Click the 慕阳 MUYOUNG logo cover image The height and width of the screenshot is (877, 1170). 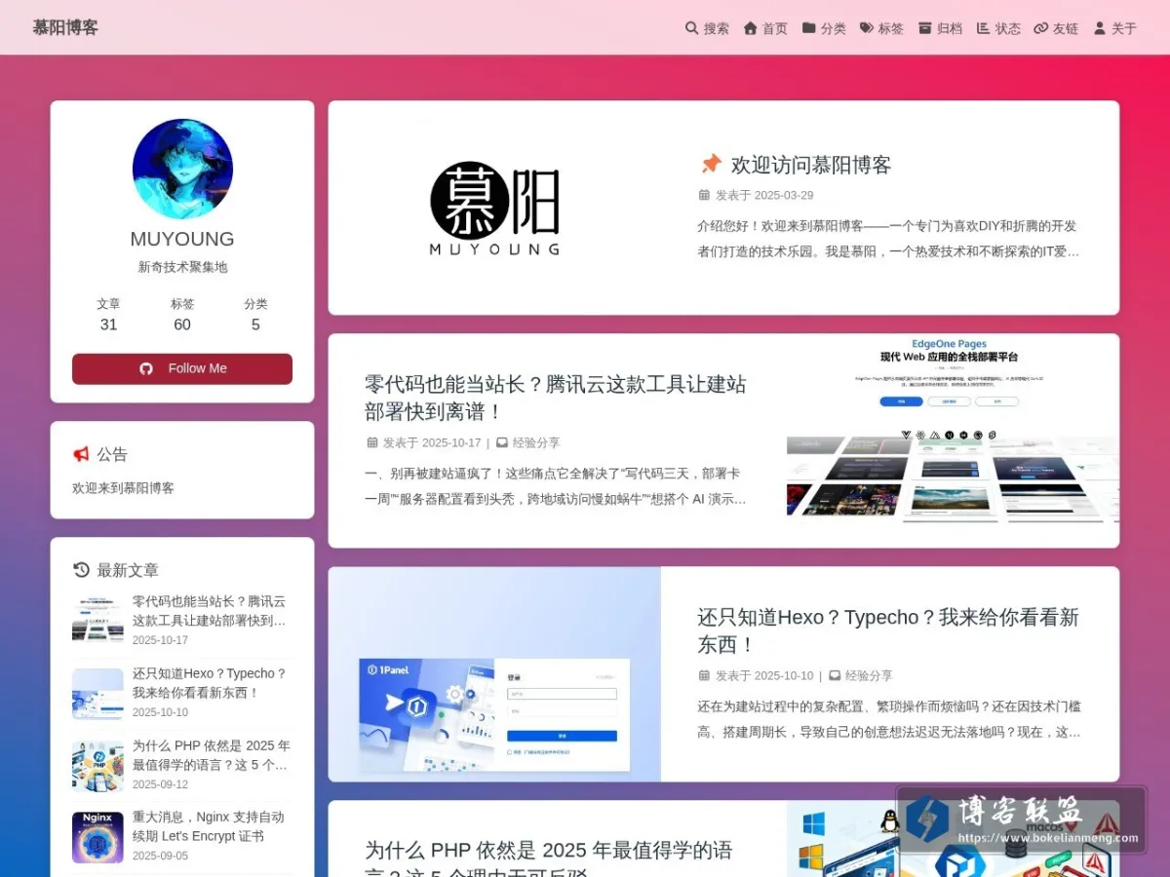coord(495,208)
